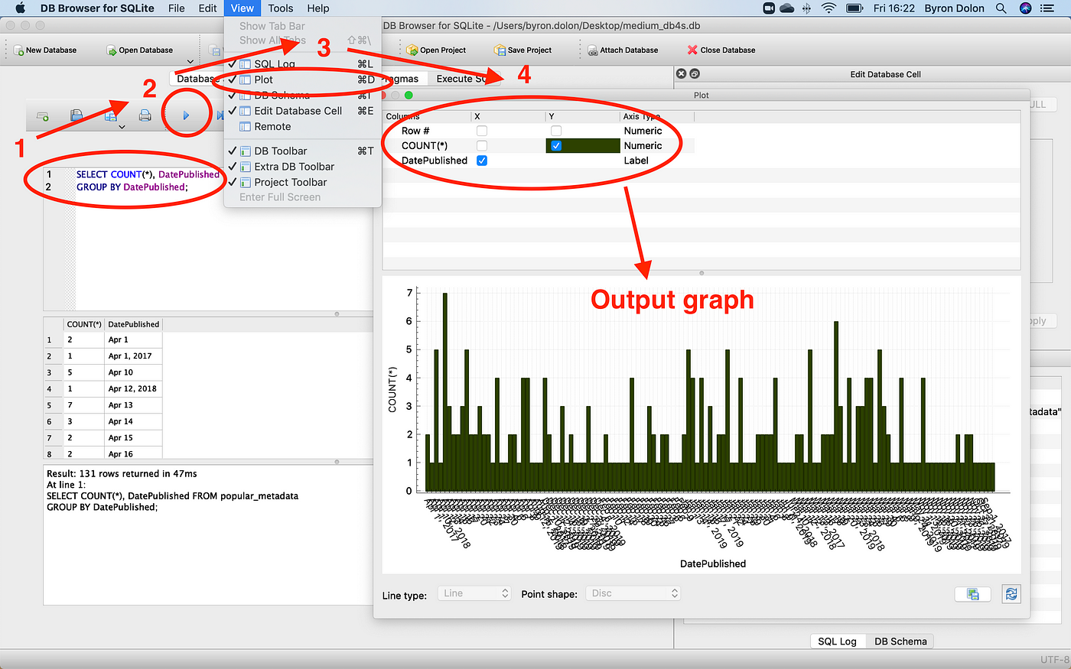Click the save SQL file icon

tap(111, 116)
